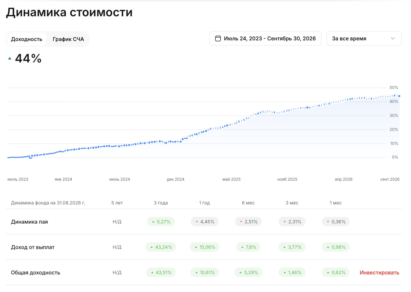Click the 3 года column header
The height and width of the screenshot is (292, 411).
pos(161,203)
